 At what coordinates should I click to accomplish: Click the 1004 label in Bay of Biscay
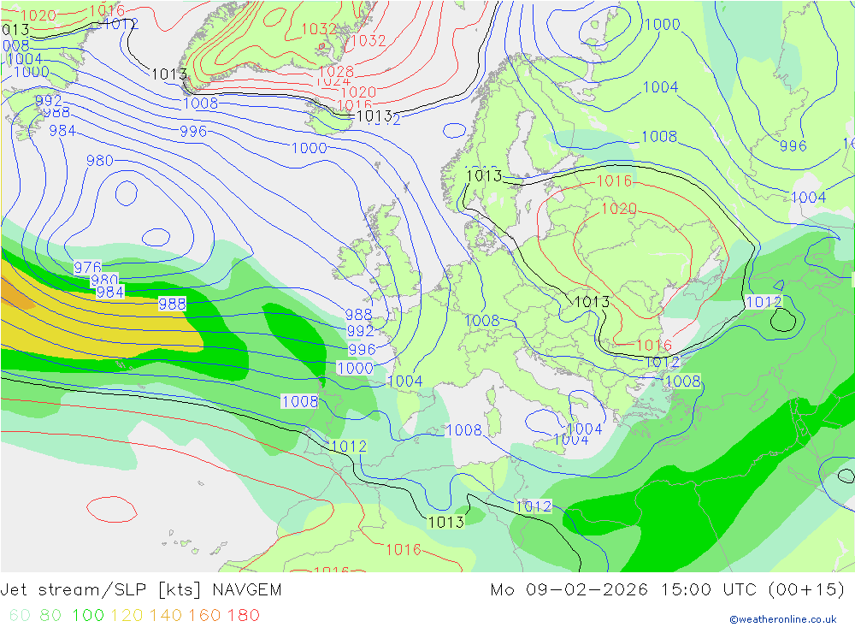tap(405, 382)
